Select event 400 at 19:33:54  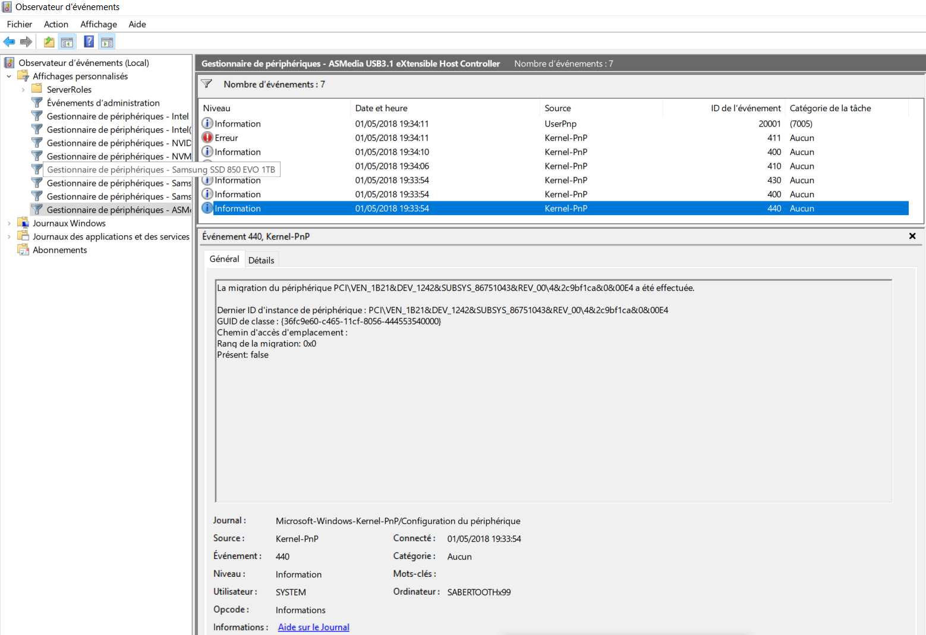pyautogui.click(x=554, y=194)
